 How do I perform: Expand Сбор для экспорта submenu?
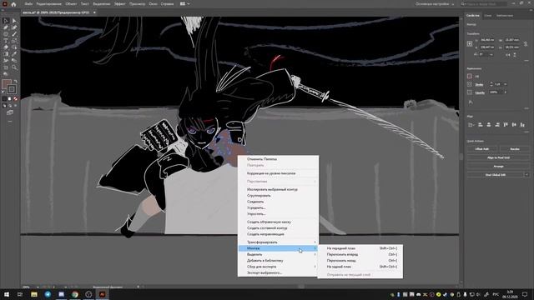278,267
